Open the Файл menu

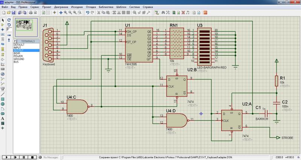pos(4,7)
